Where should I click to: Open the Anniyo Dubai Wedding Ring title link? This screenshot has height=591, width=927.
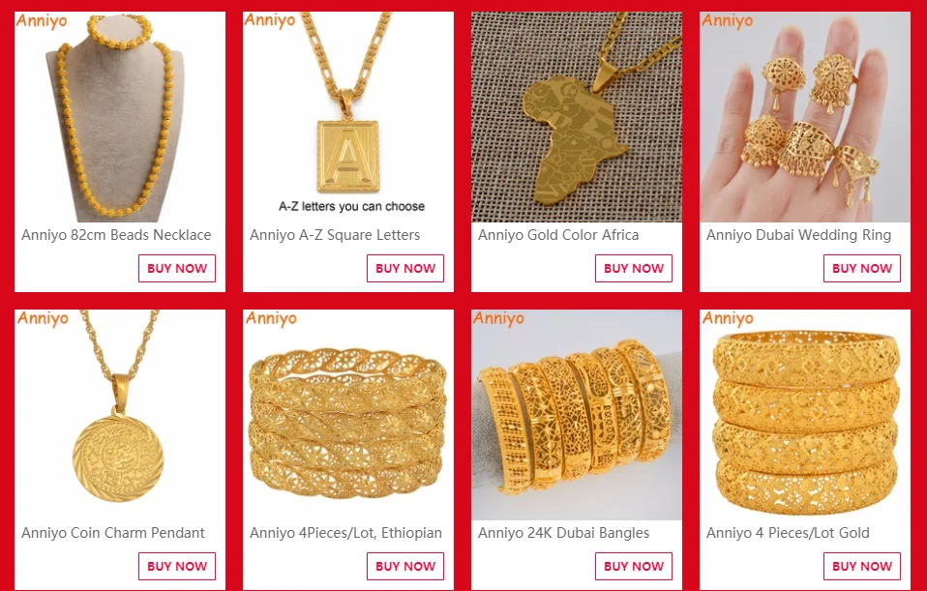click(x=798, y=235)
